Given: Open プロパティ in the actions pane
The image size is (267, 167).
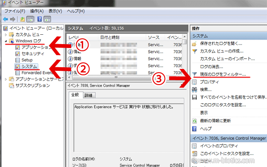Looking at the screenshot, I should [x=209, y=82].
